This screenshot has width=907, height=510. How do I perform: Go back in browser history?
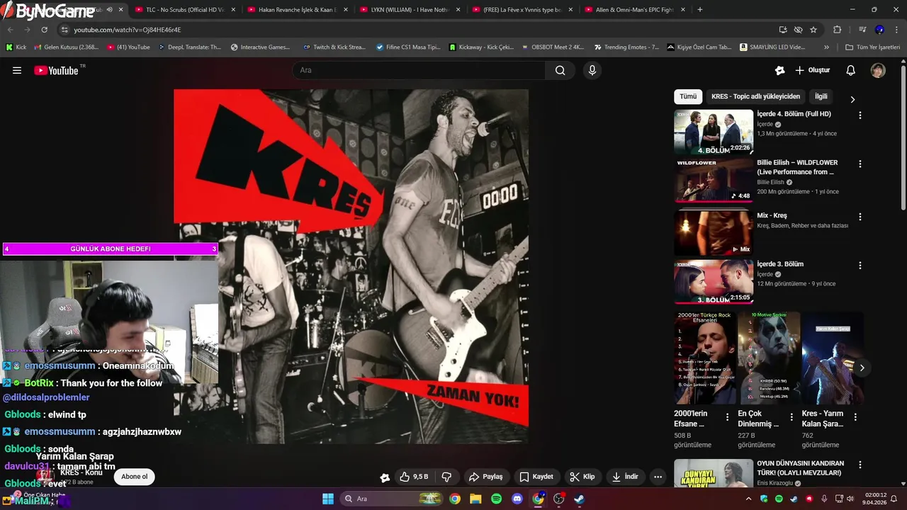[x=10, y=30]
